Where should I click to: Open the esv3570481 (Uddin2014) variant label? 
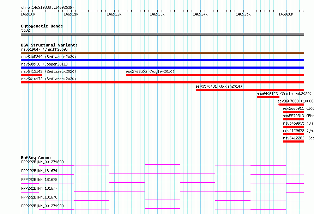pyautogui.click(x=219, y=86)
